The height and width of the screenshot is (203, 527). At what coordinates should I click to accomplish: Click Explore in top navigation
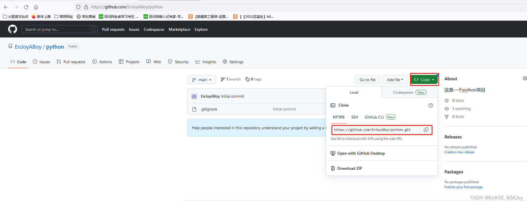coord(201,29)
